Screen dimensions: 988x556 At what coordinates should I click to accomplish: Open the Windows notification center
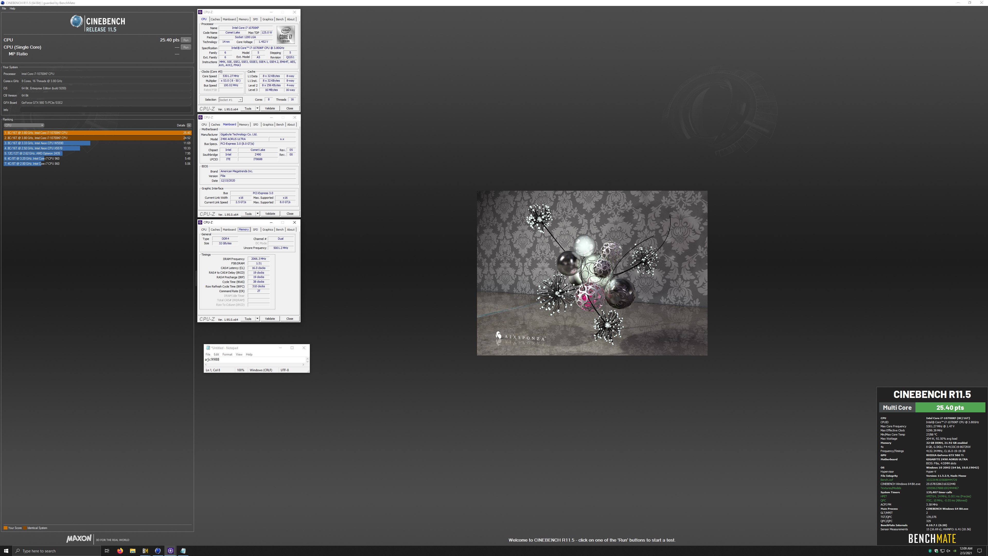click(x=979, y=551)
